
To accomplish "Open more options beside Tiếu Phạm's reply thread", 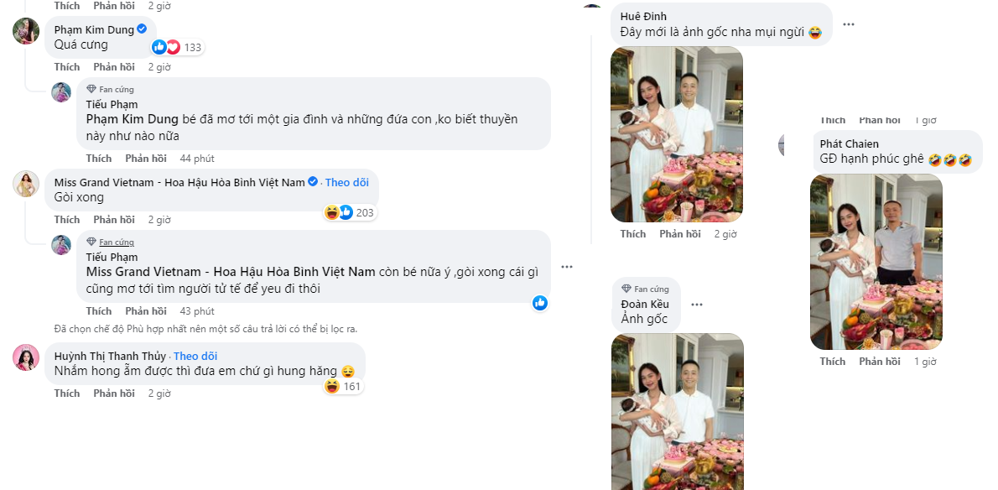I will (x=568, y=266).
